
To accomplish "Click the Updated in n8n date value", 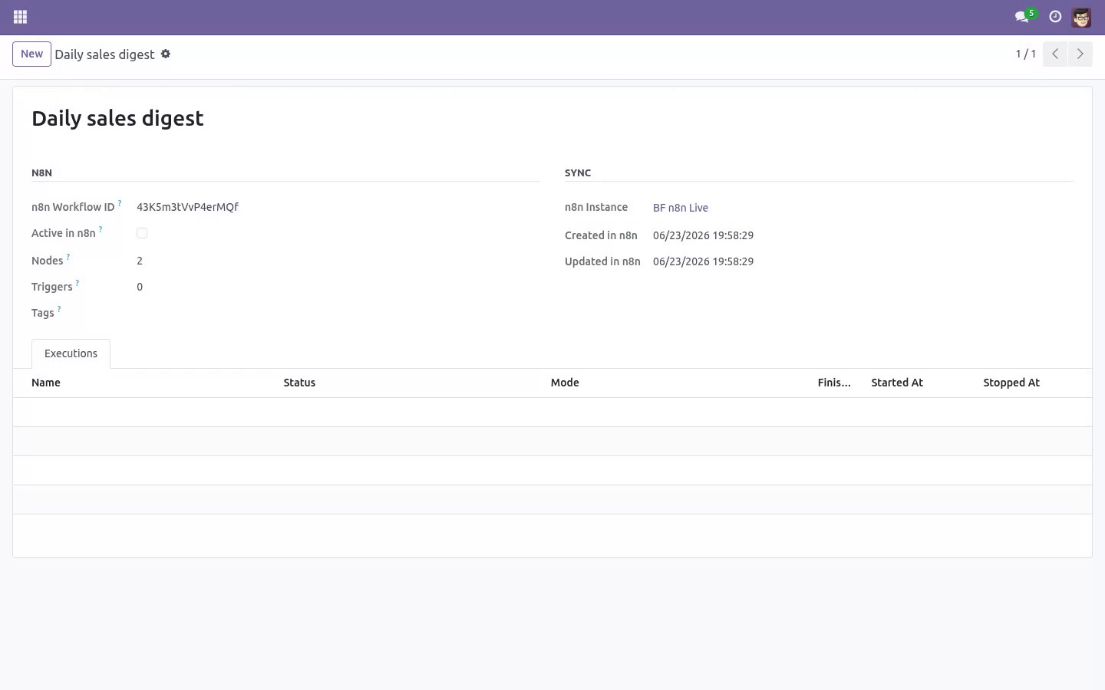I will coord(703,261).
